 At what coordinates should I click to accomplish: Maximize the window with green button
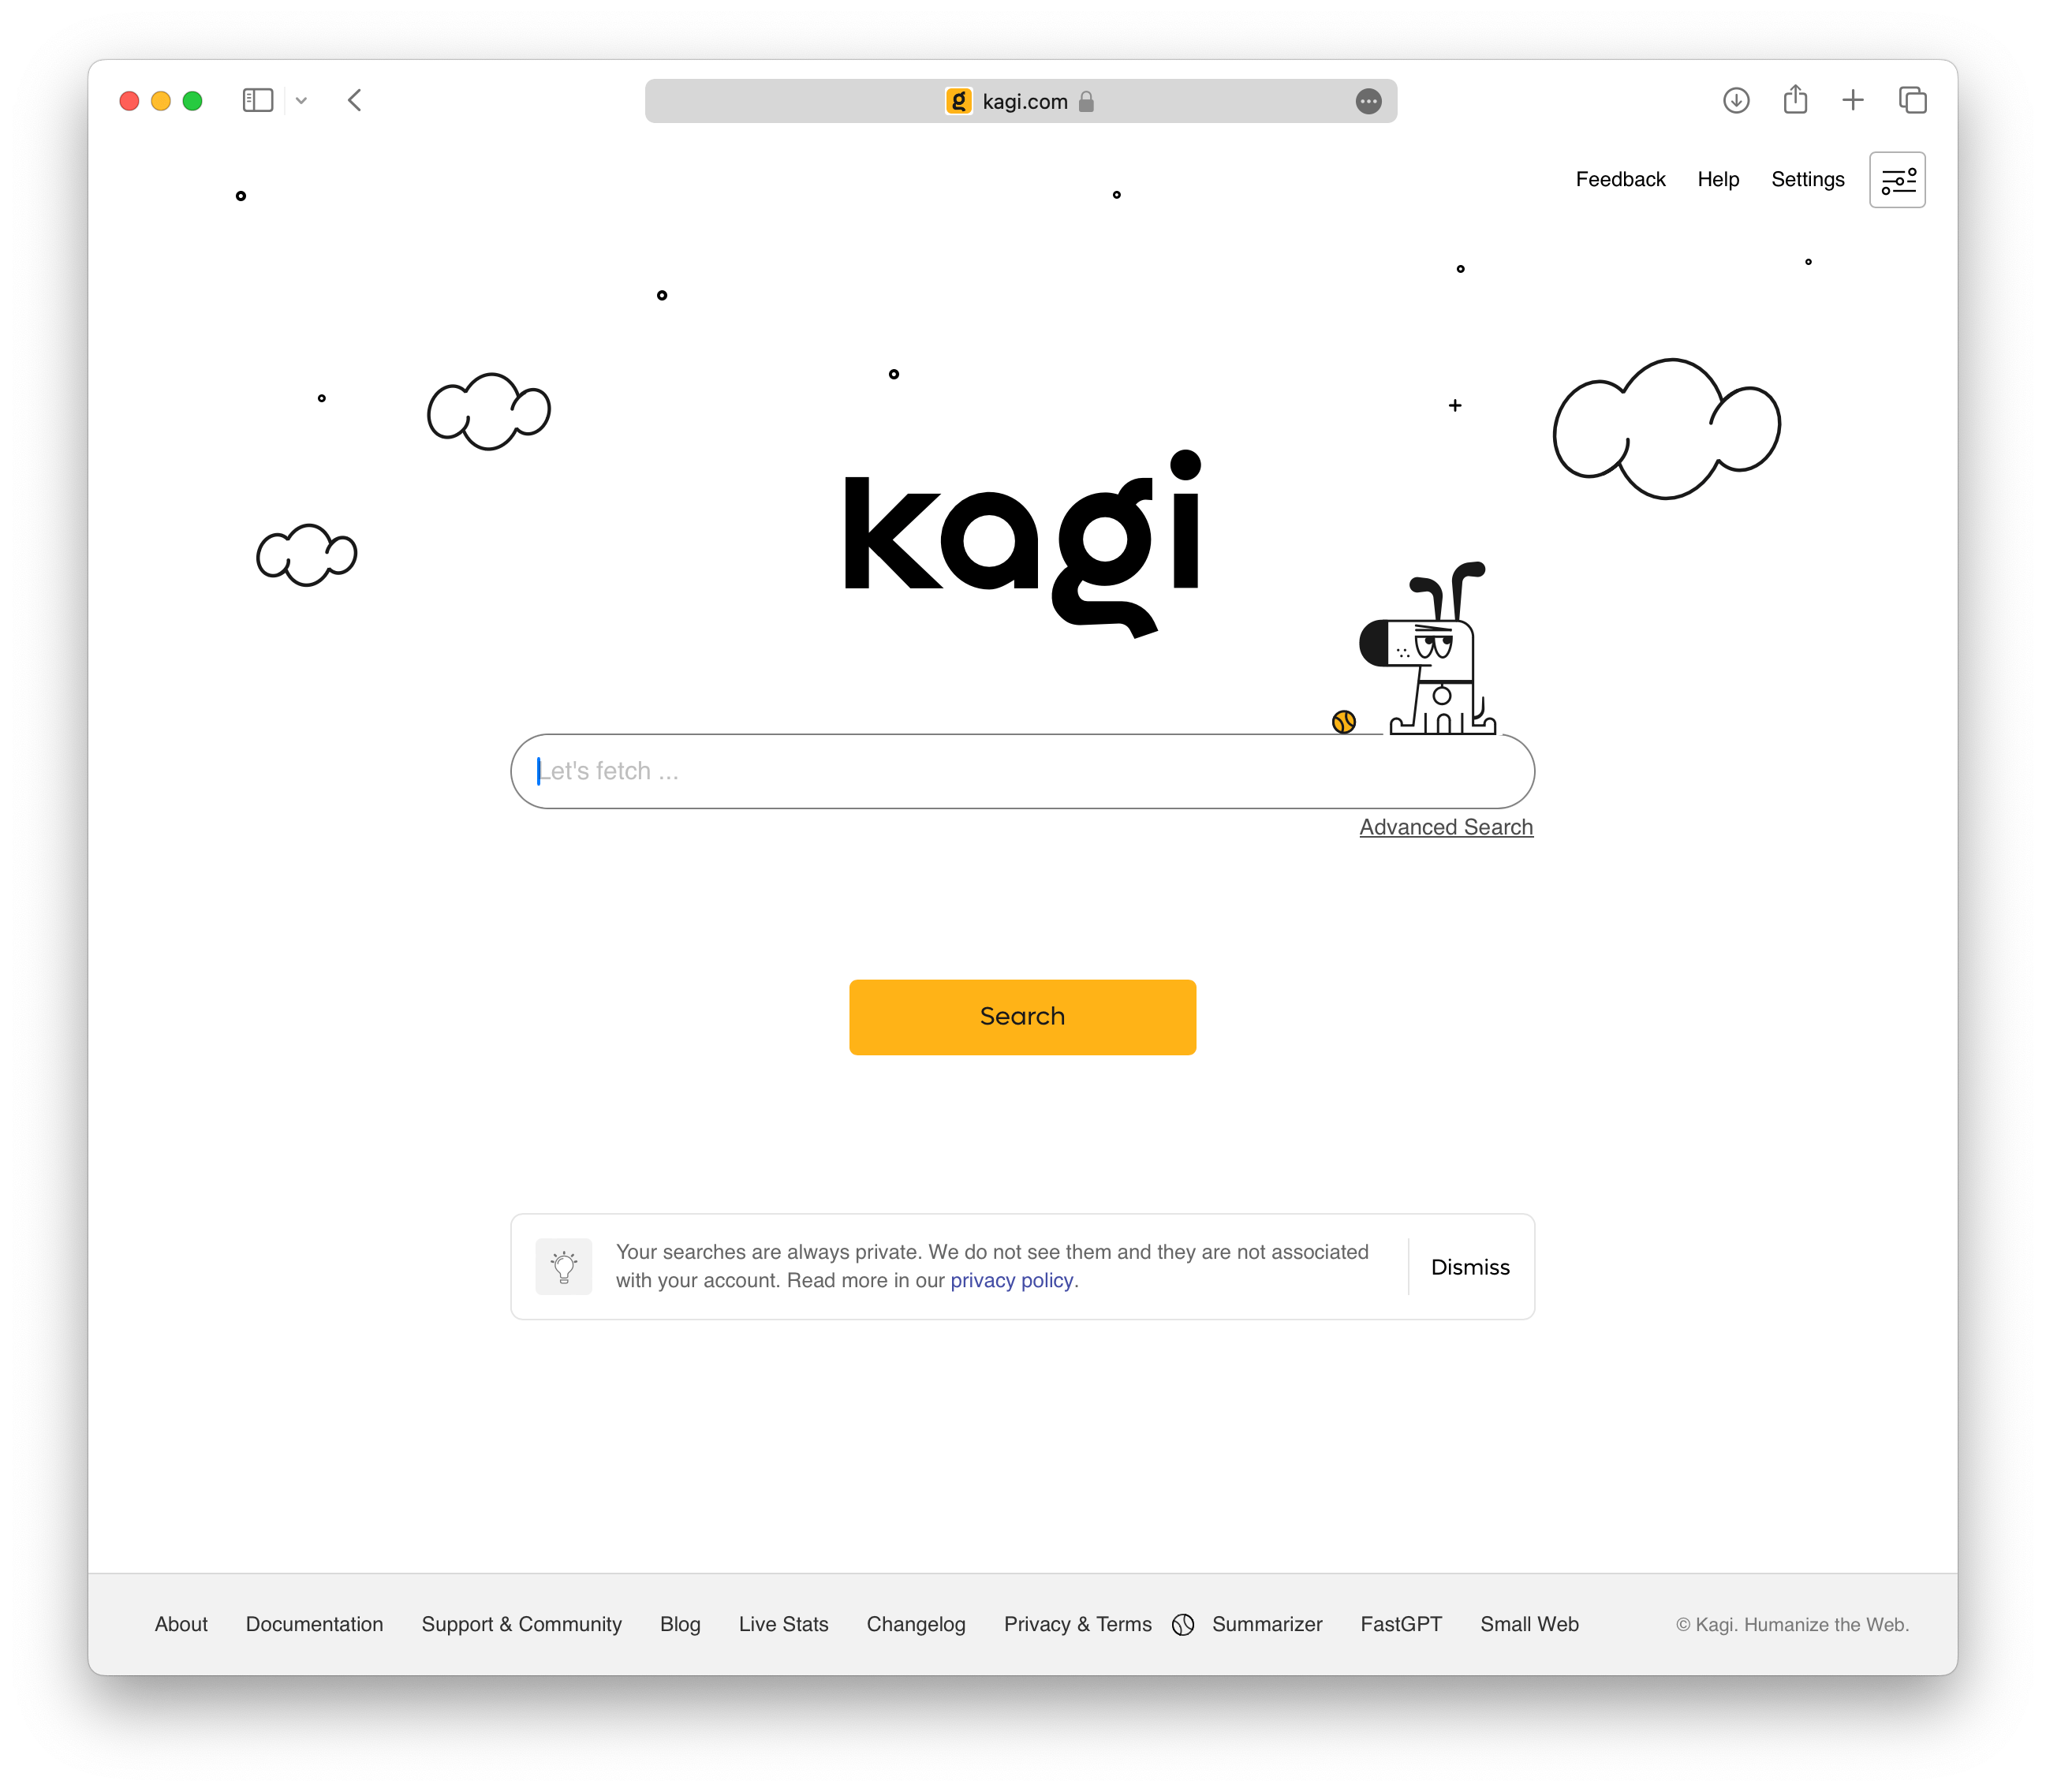(x=193, y=101)
